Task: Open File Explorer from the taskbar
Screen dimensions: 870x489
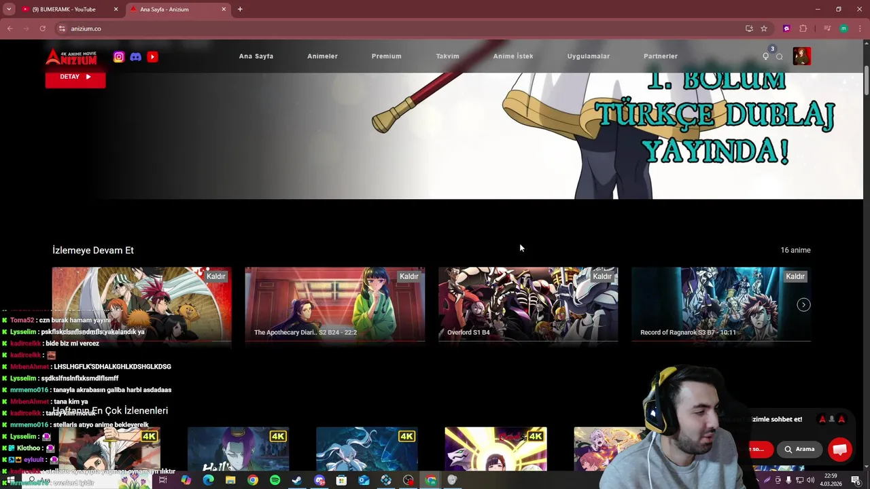Action: [230, 480]
